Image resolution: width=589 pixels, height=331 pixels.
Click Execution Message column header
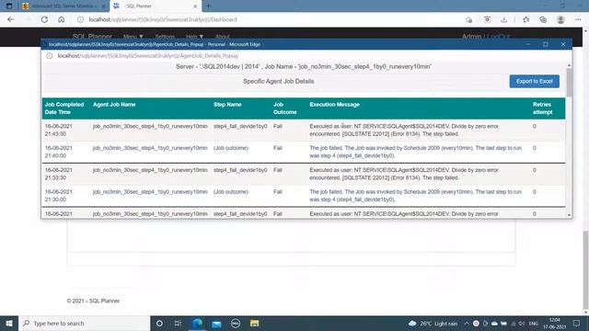click(334, 104)
